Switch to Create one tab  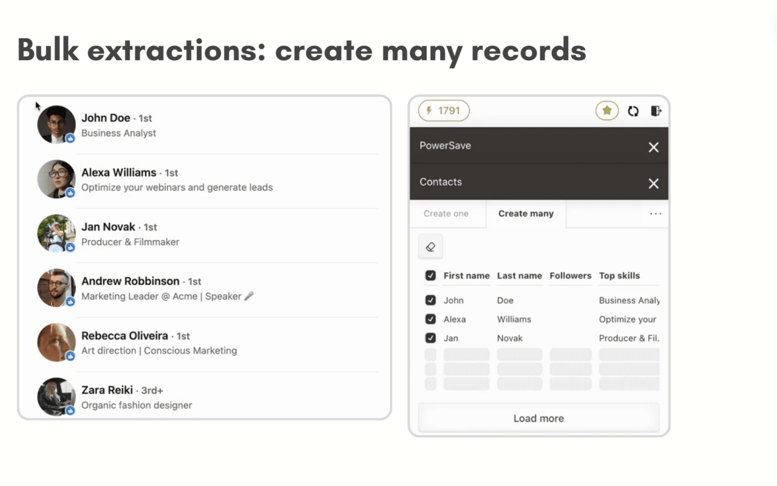tap(446, 214)
